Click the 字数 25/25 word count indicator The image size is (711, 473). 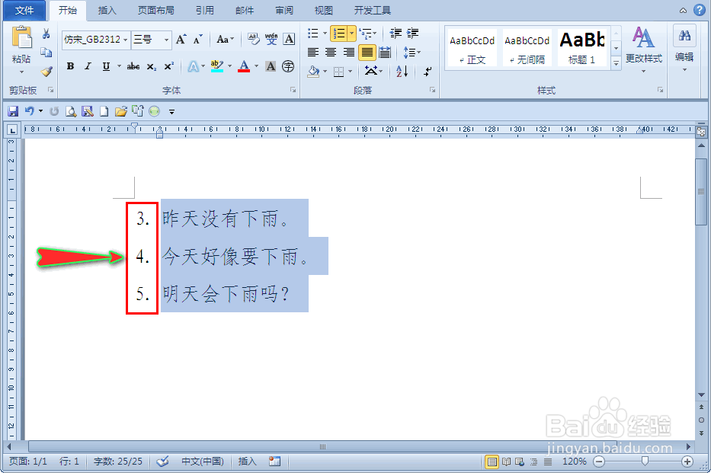coord(118,462)
